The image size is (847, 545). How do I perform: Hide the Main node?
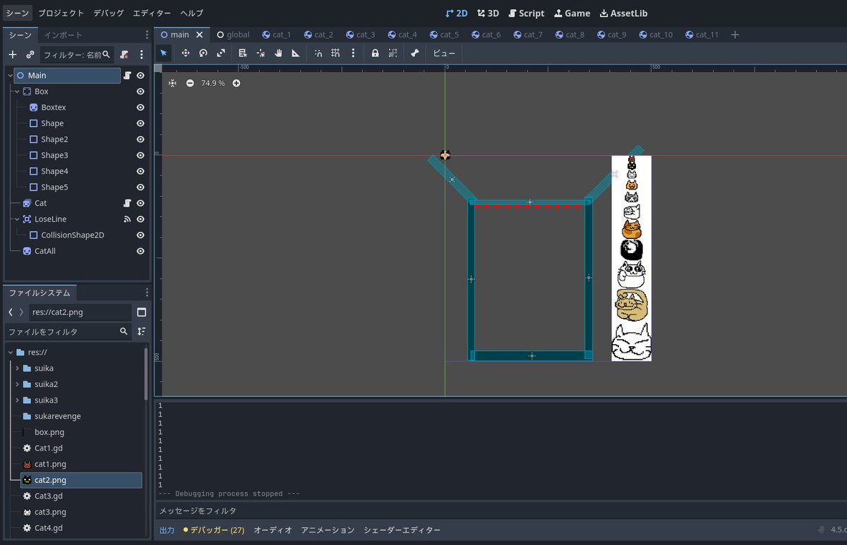pyautogui.click(x=140, y=75)
